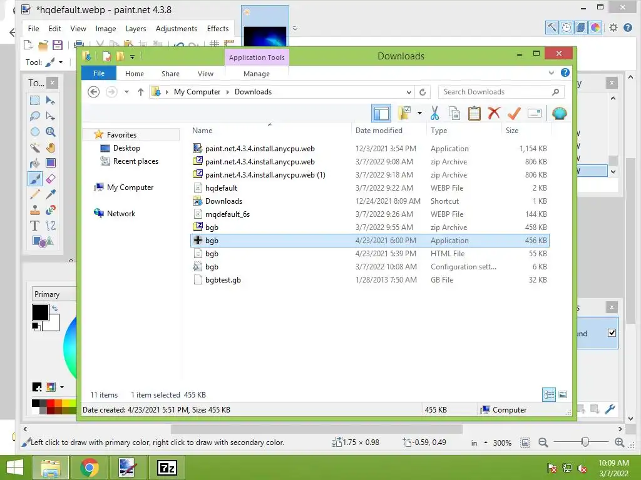Toggle the paint.net Layers window button
Viewport: 641px width, 480px height.
click(x=580, y=27)
